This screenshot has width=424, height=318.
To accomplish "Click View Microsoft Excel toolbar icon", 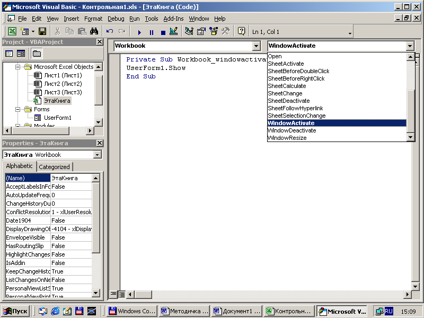I will click(x=12, y=31).
